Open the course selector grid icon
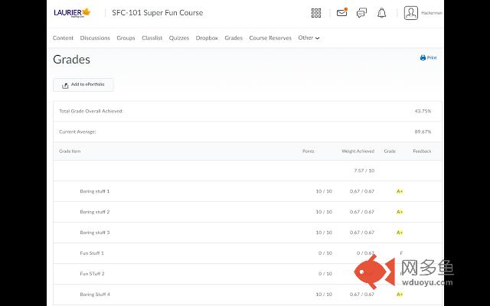This screenshot has height=306, width=490. pos(316,13)
